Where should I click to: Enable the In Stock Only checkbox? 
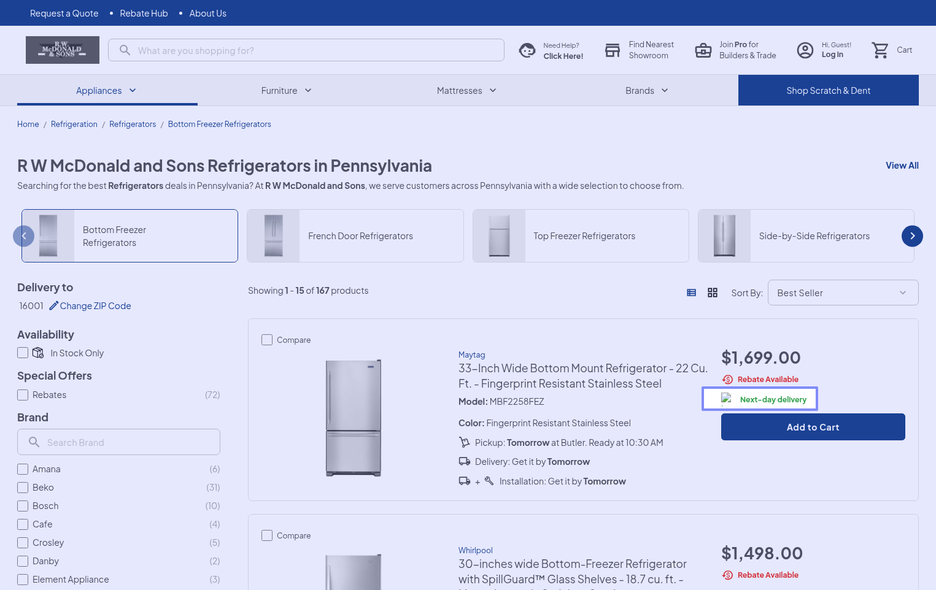[23, 353]
